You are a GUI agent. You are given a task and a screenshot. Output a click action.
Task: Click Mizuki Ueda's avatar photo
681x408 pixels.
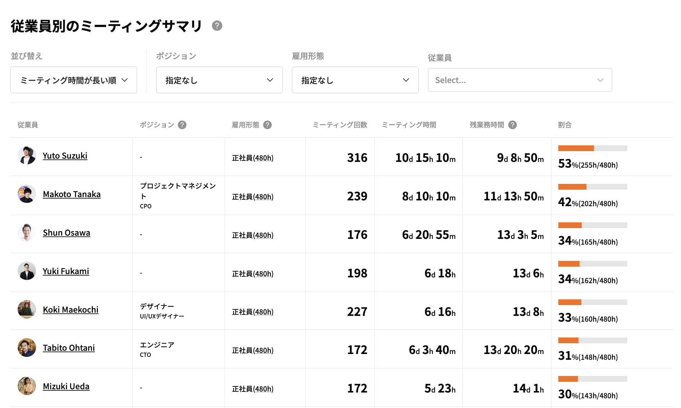(x=27, y=386)
